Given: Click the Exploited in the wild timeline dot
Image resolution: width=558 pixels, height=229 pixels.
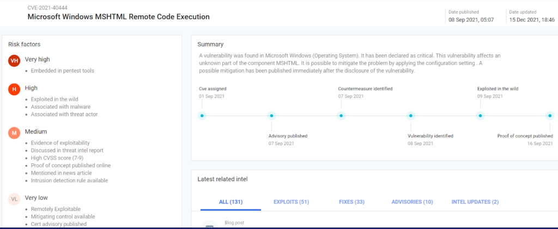Looking at the screenshot, I should (481, 116).
